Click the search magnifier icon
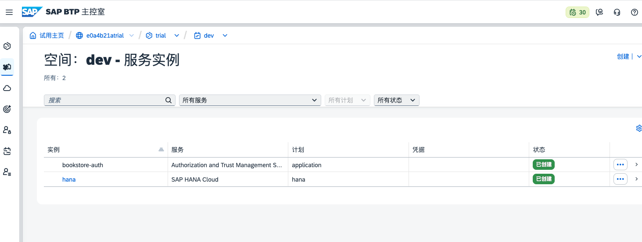The width and height of the screenshot is (642, 242). (x=169, y=100)
